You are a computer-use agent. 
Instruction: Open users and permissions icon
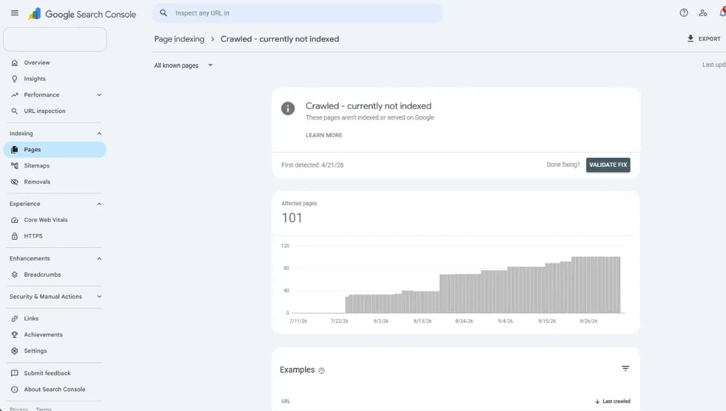[702, 13]
